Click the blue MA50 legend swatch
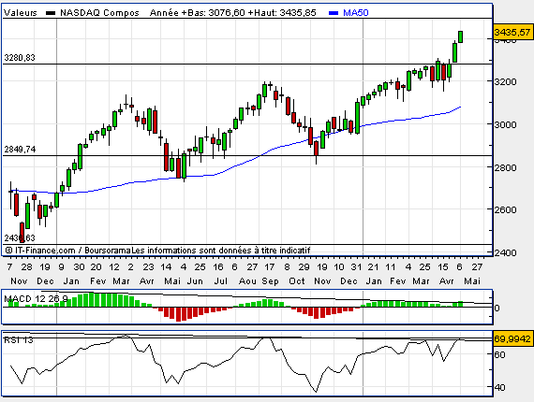Viewport: 534px width, 402px height. point(334,13)
